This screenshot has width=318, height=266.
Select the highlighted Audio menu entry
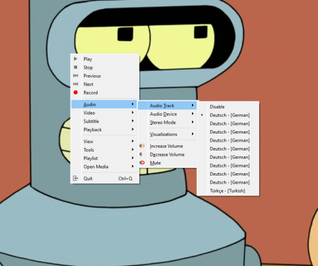[x=104, y=104]
